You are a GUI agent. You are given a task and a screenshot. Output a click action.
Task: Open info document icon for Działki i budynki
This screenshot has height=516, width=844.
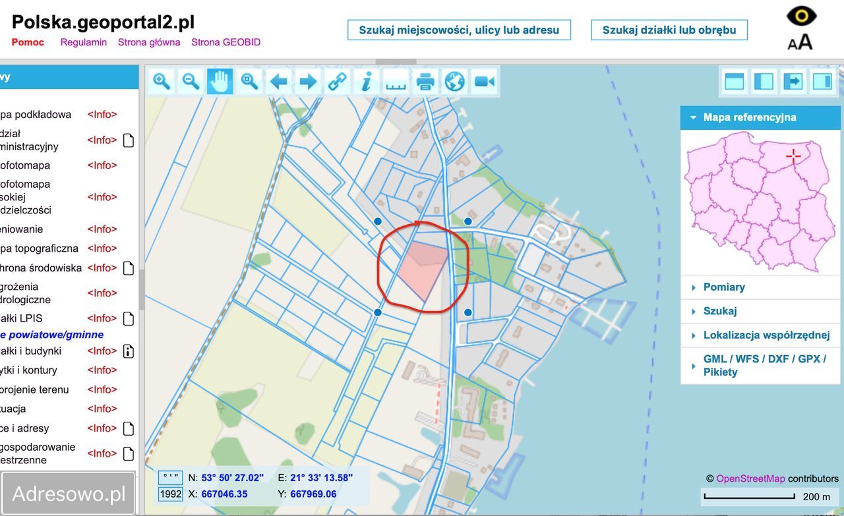pyautogui.click(x=129, y=351)
